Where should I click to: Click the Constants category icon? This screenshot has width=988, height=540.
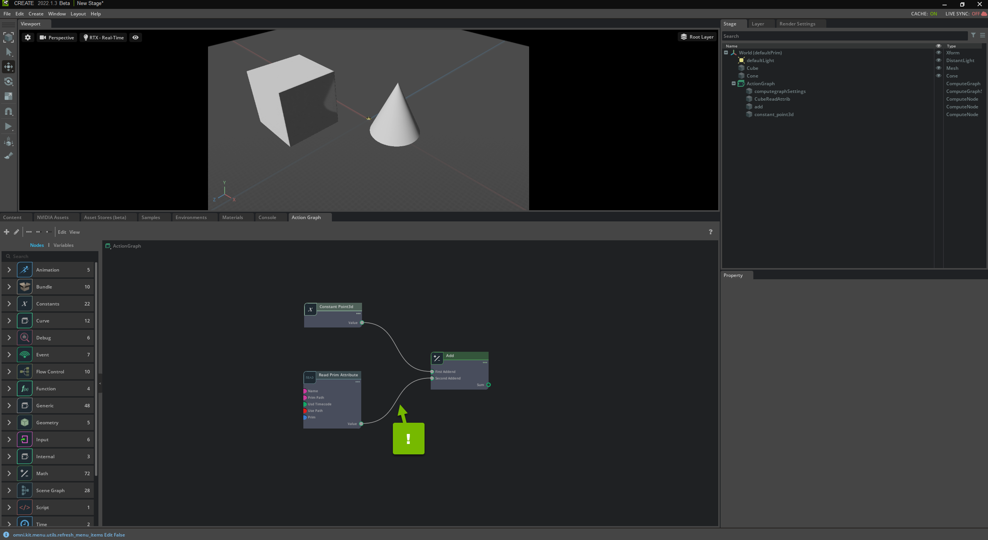point(25,304)
